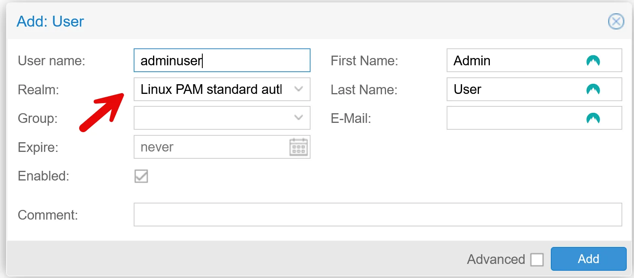Click the Add: User title text
This screenshot has width=634, height=278.
50,21
